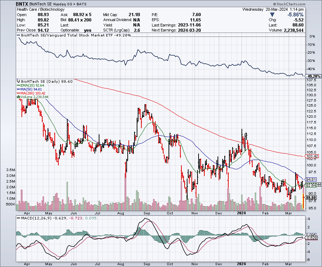Click the -0.629 MACD tag on right axis
322x267 pixels.
pyautogui.click(x=312, y=238)
